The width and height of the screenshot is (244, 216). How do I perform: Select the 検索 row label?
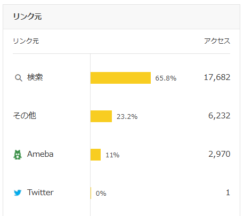click(x=35, y=77)
